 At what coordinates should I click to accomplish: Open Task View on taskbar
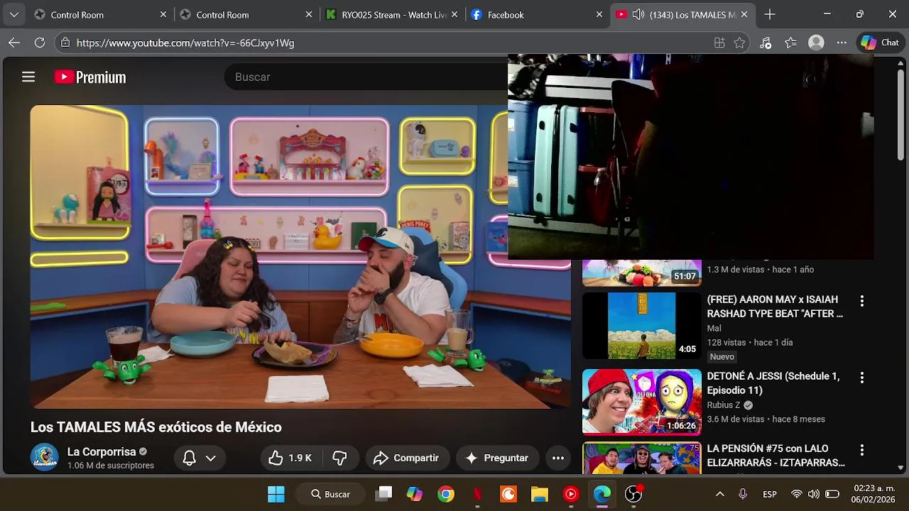384,494
